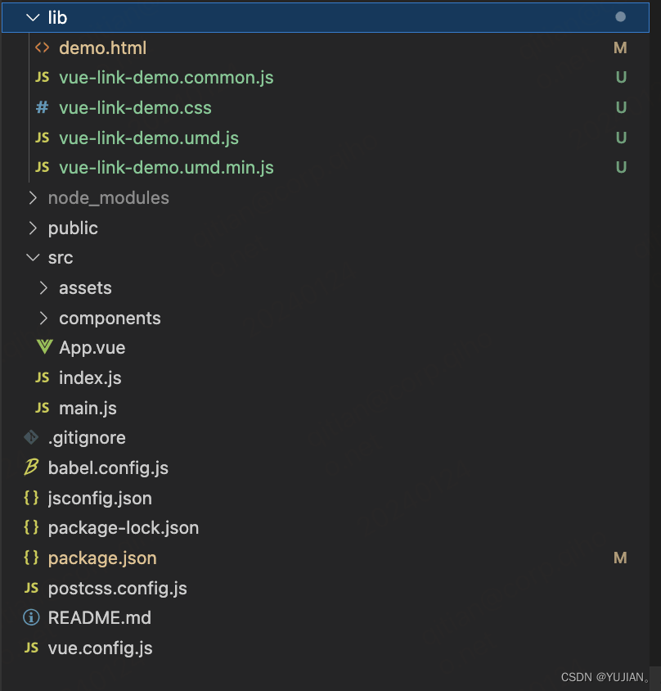Expand the public folder chevron

[33, 228]
